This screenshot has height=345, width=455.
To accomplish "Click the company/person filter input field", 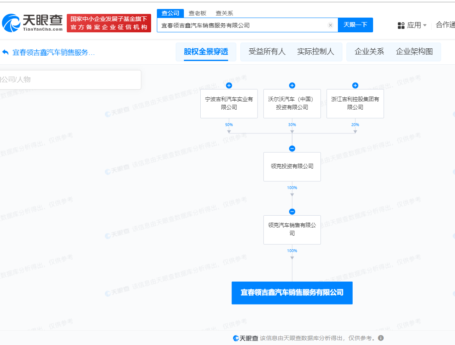I will tap(70, 79).
